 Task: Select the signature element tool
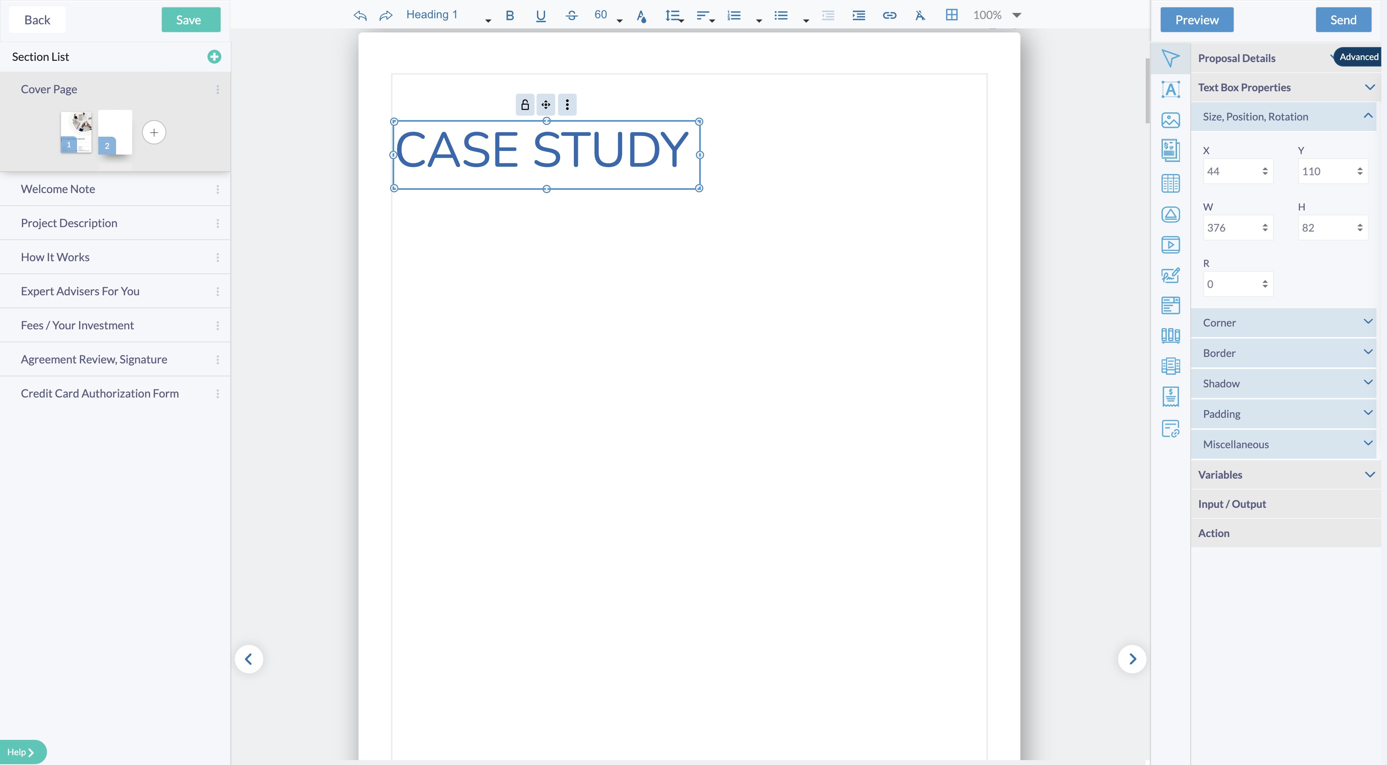[x=1170, y=276]
